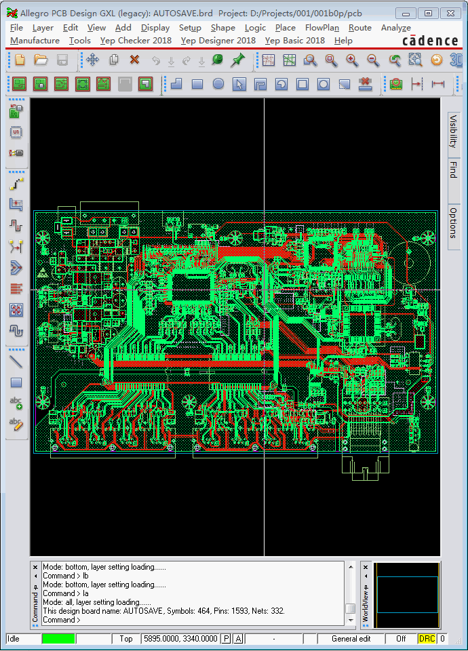Click the Zoom In magnifier icon
Viewport: 468px width, 651px height.
(x=351, y=60)
